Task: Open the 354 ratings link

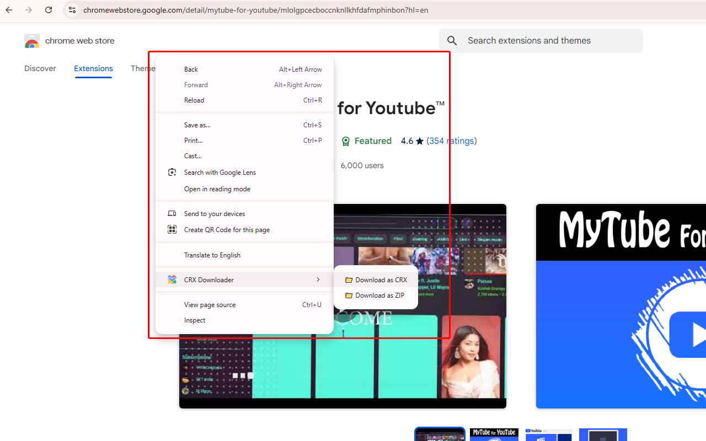Action: (452, 141)
